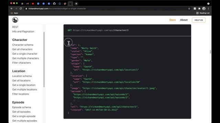Click the created timestamp value

[x=101, y=110]
